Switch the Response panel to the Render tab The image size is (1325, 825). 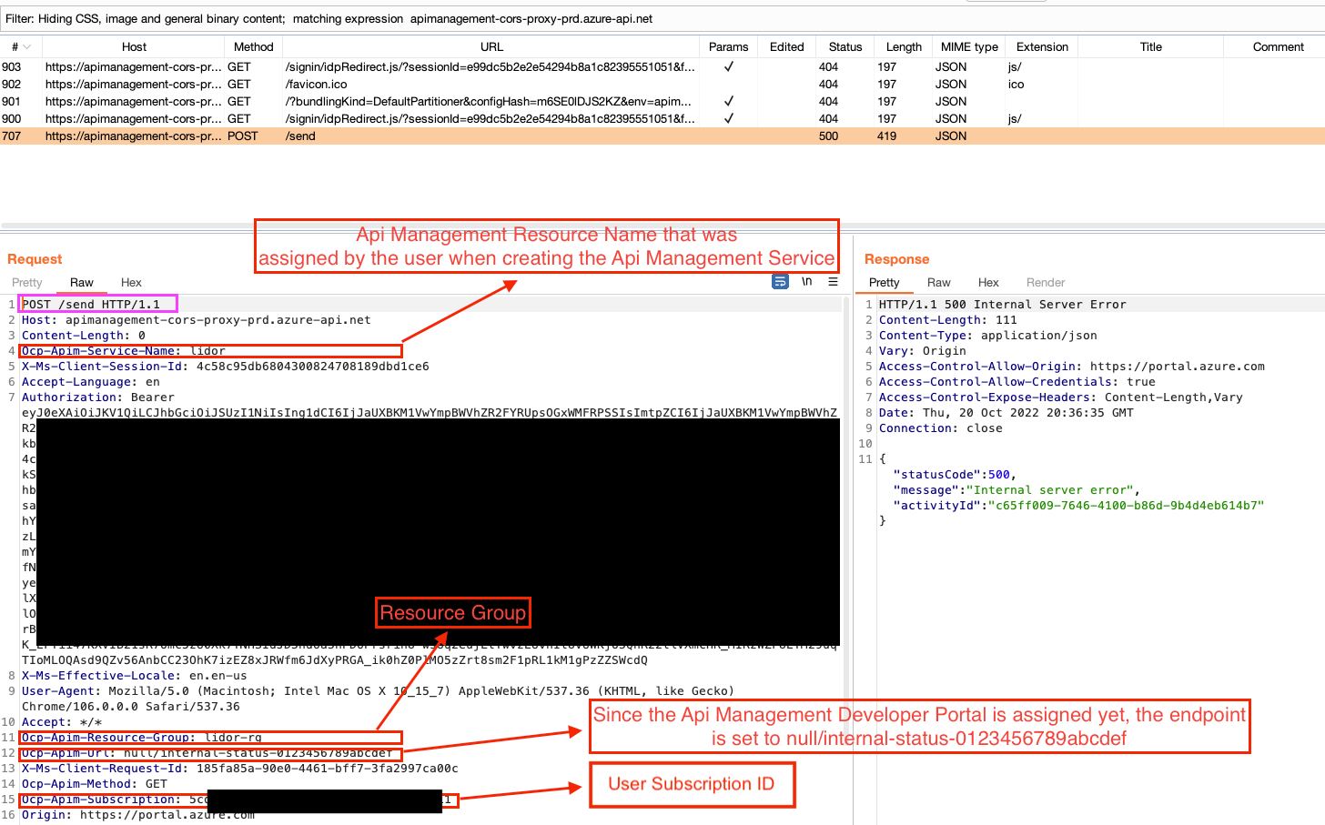tap(1046, 282)
